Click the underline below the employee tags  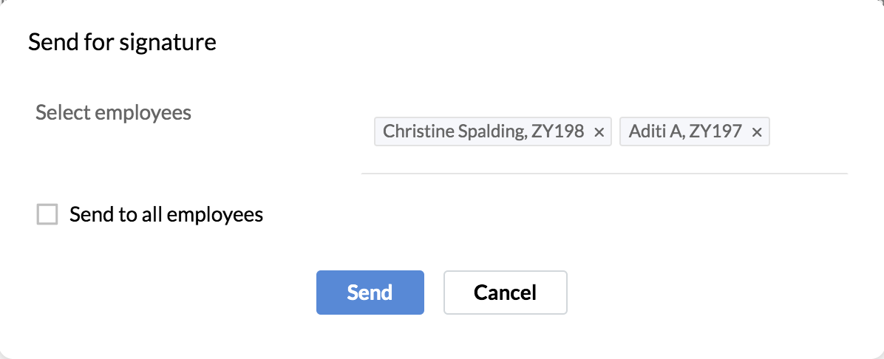(603, 174)
